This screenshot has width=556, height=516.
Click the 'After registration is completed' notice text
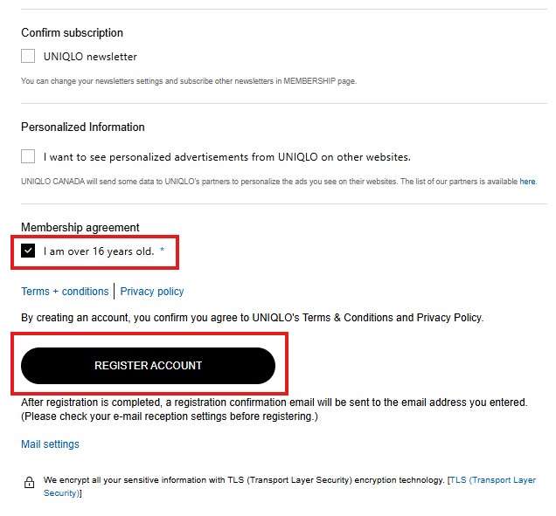coord(274,402)
